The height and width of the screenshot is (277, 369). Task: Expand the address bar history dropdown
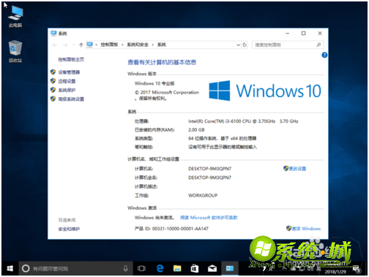pyautogui.click(x=238, y=45)
